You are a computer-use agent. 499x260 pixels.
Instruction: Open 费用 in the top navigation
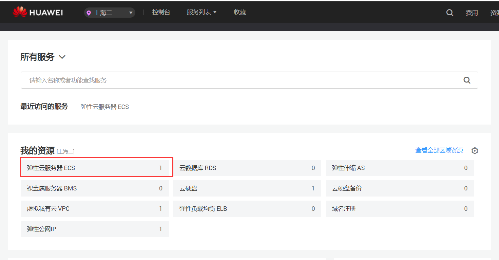click(x=472, y=13)
